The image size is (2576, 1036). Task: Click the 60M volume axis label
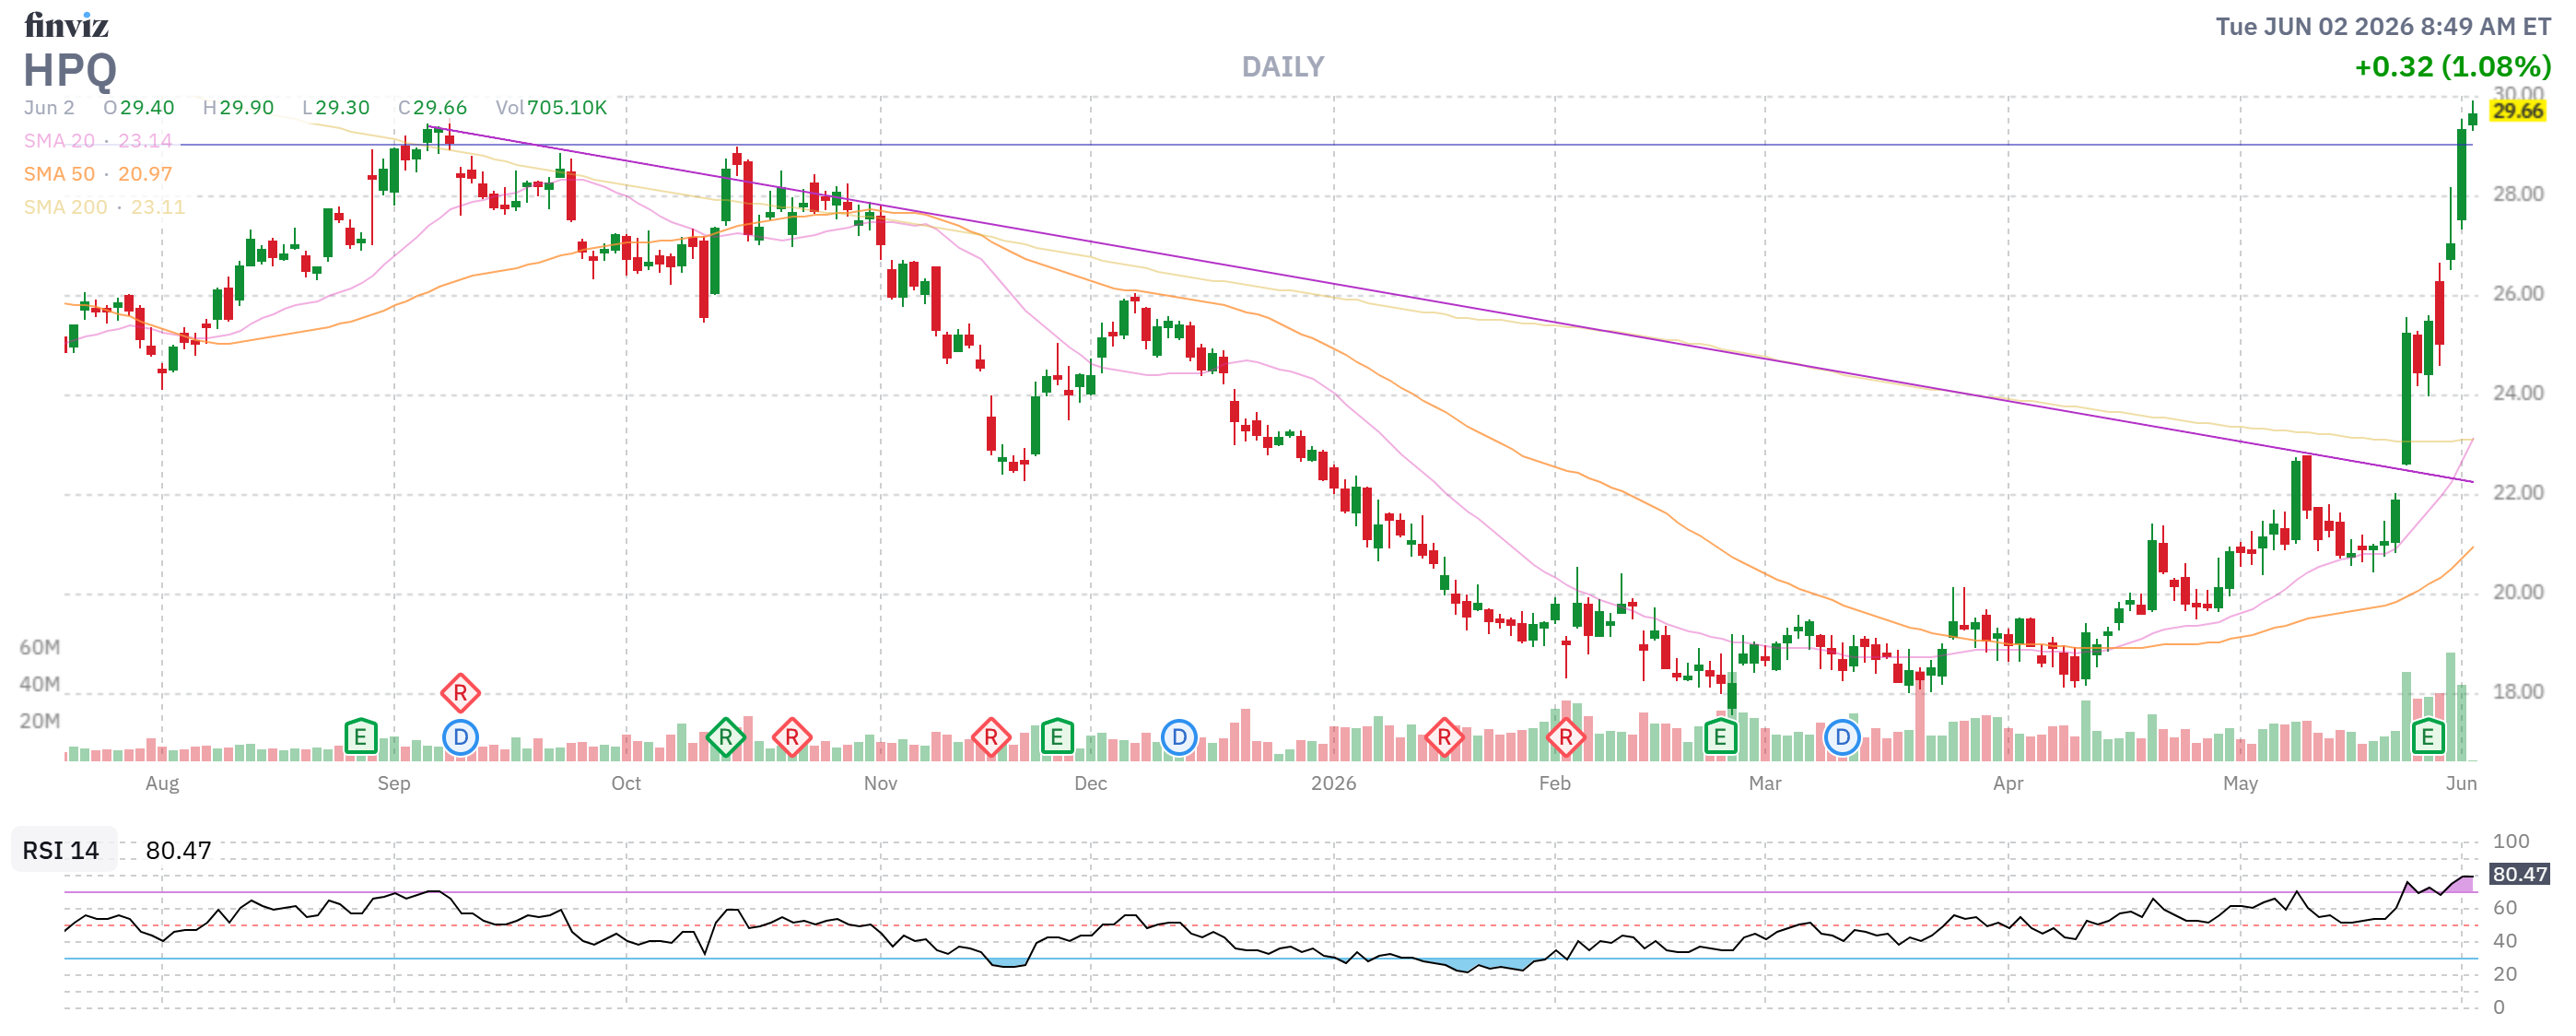(x=40, y=647)
